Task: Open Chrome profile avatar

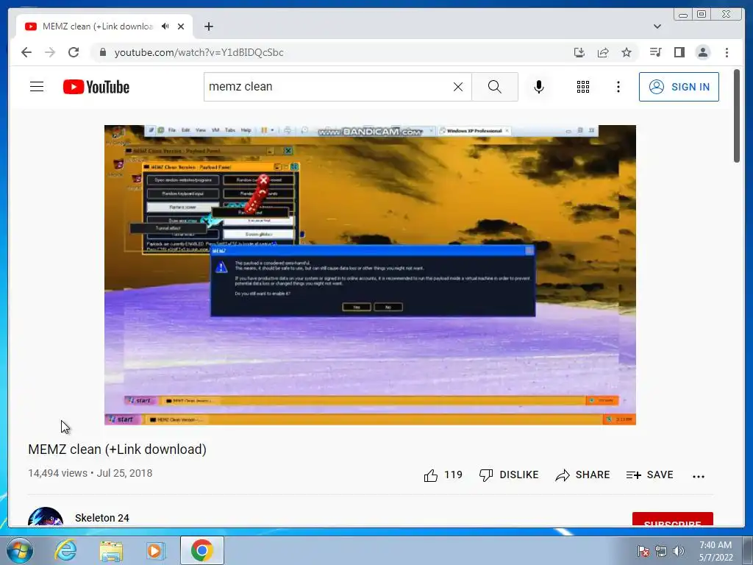Action: (703, 52)
